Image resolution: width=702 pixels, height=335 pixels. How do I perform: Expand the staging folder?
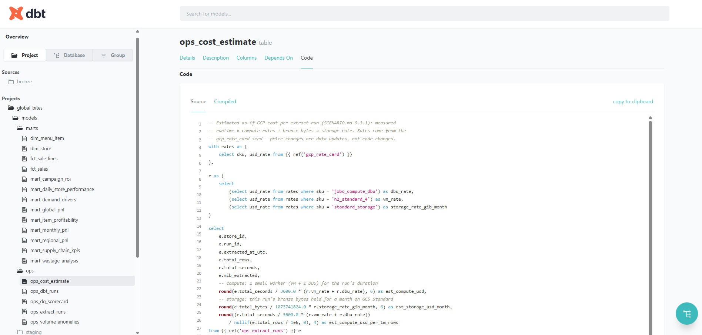click(x=34, y=332)
